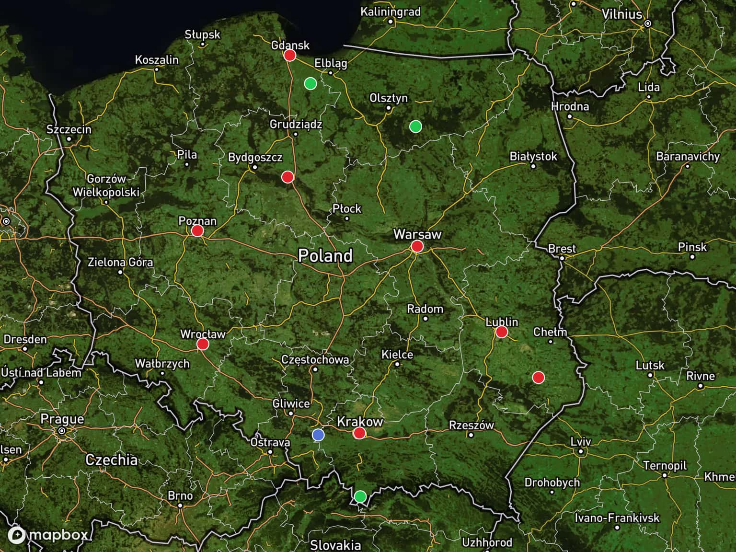Select the red marker at Warsaw
The width and height of the screenshot is (736, 552).
point(417,246)
